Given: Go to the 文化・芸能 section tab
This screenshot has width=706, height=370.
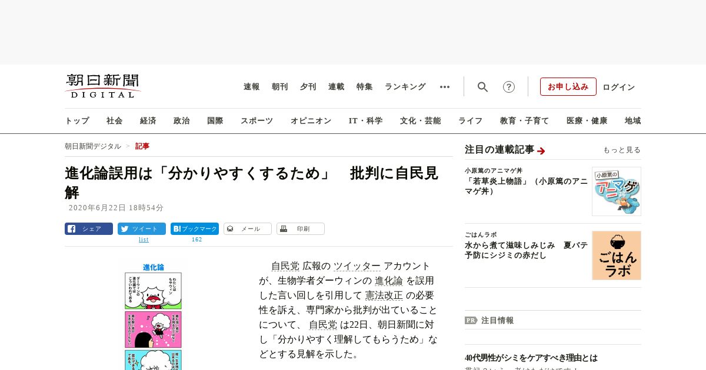Looking at the screenshot, I should coord(421,121).
